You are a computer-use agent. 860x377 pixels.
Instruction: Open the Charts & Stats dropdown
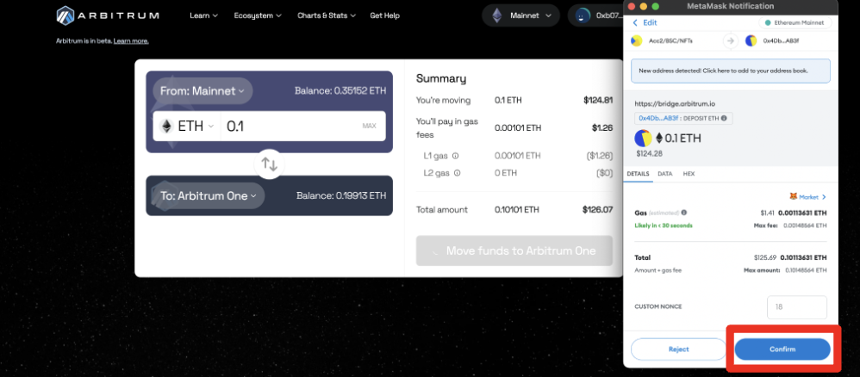[x=327, y=15]
